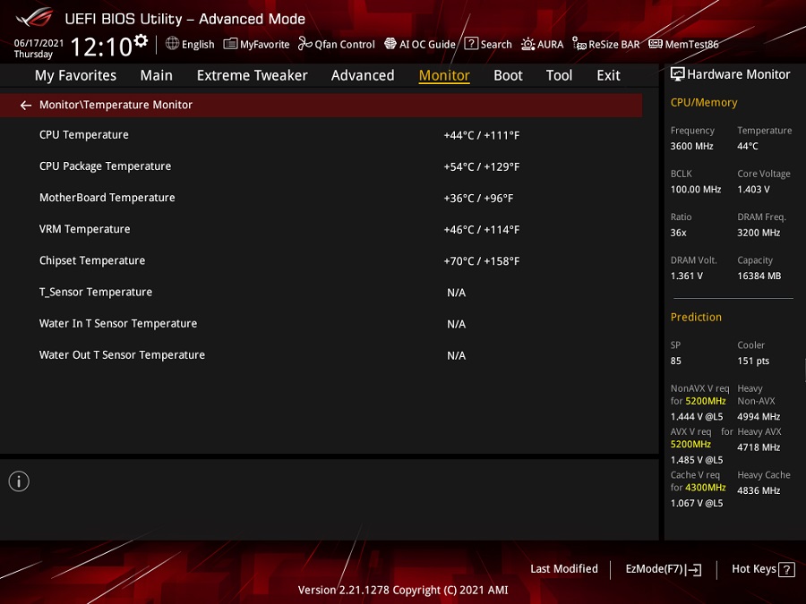Click the +46°C / +114°F value

pos(482,230)
